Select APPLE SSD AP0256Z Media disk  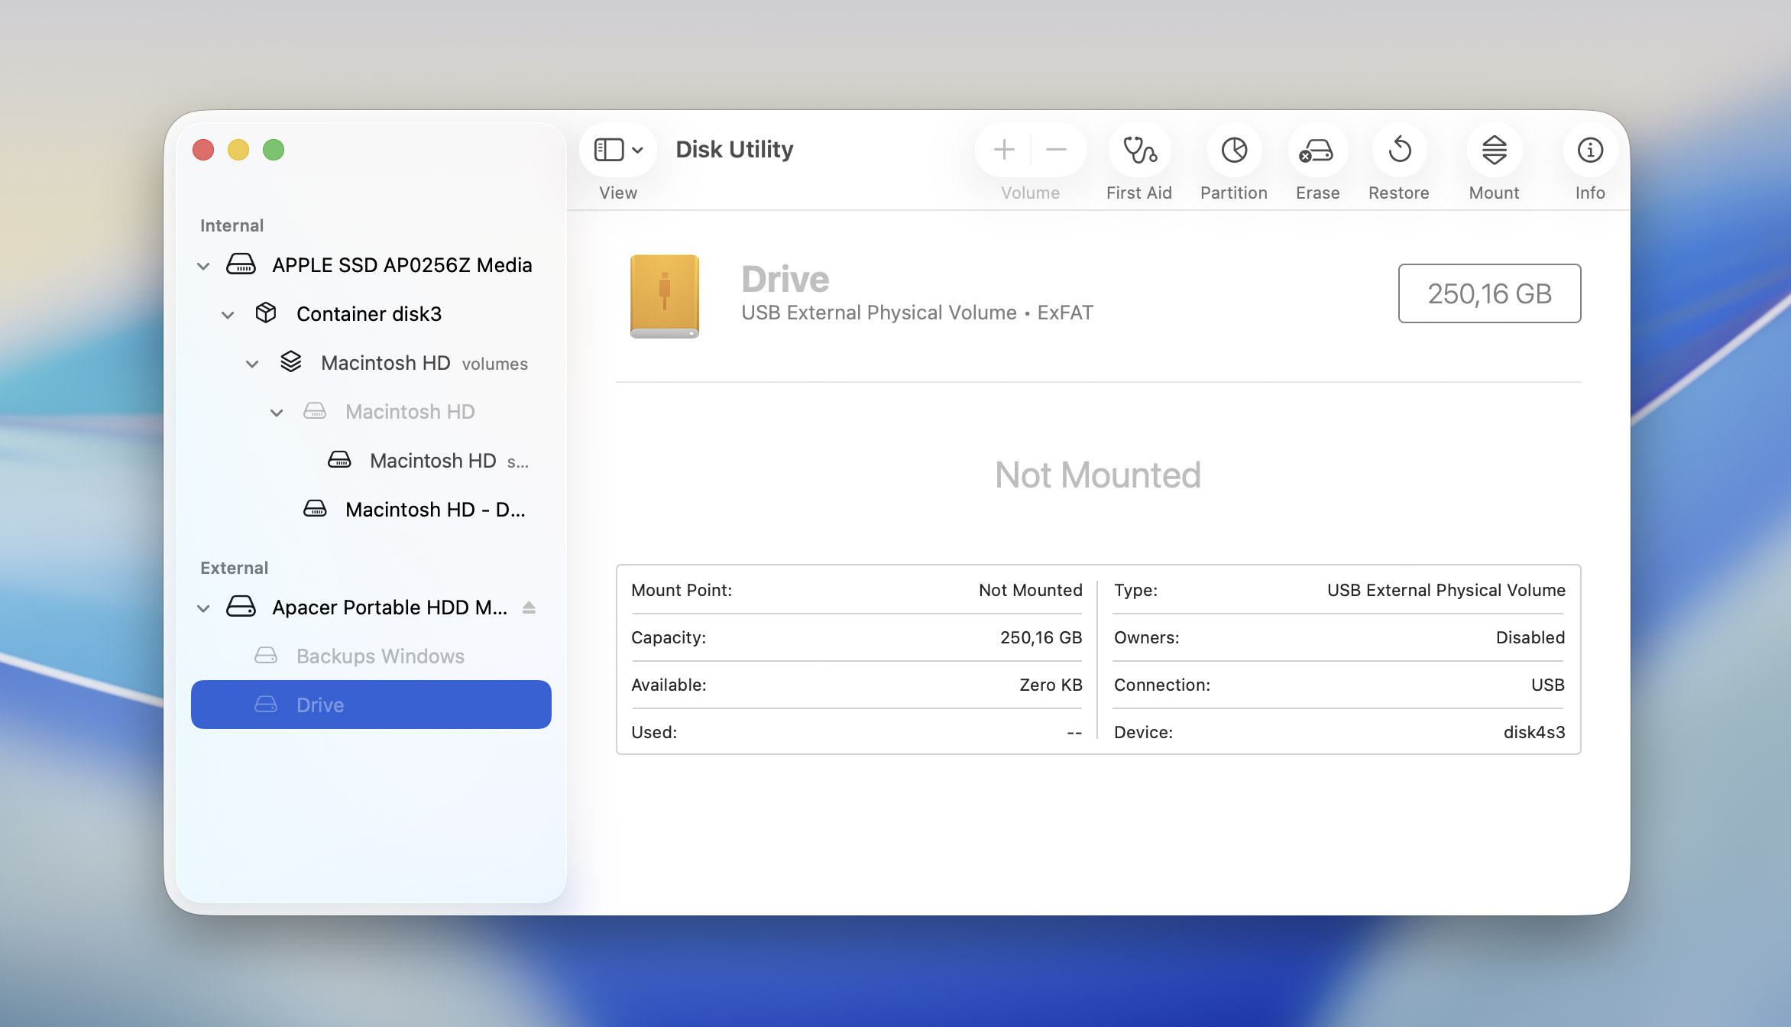coord(371,265)
